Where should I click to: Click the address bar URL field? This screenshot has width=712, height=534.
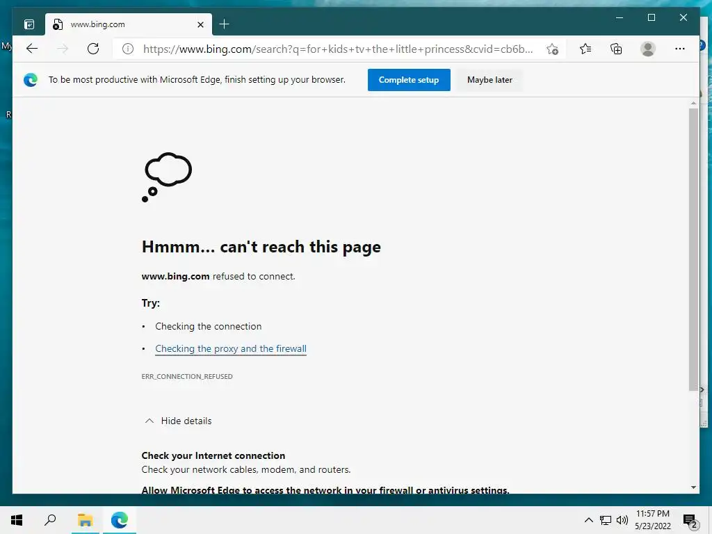[338, 49]
